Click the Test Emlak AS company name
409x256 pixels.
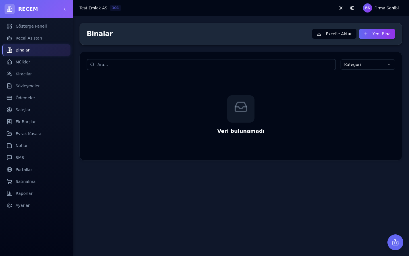pos(93,8)
